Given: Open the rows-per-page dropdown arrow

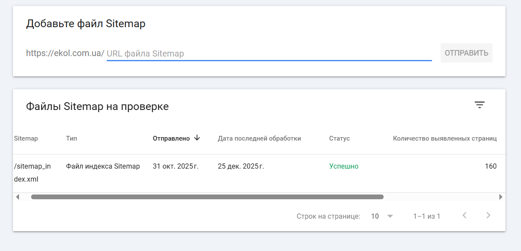Looking at the screenshot, I should coord(390,216).
